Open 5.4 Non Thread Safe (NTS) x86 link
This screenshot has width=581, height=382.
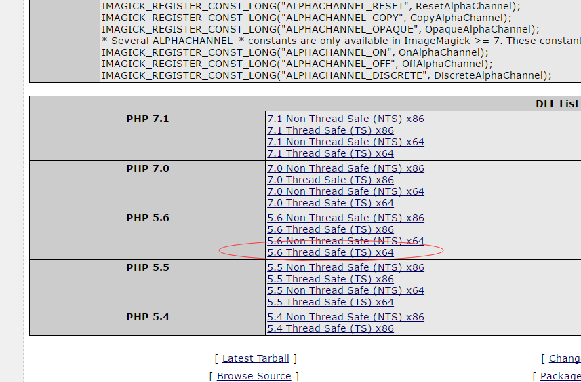coord(346,317)
